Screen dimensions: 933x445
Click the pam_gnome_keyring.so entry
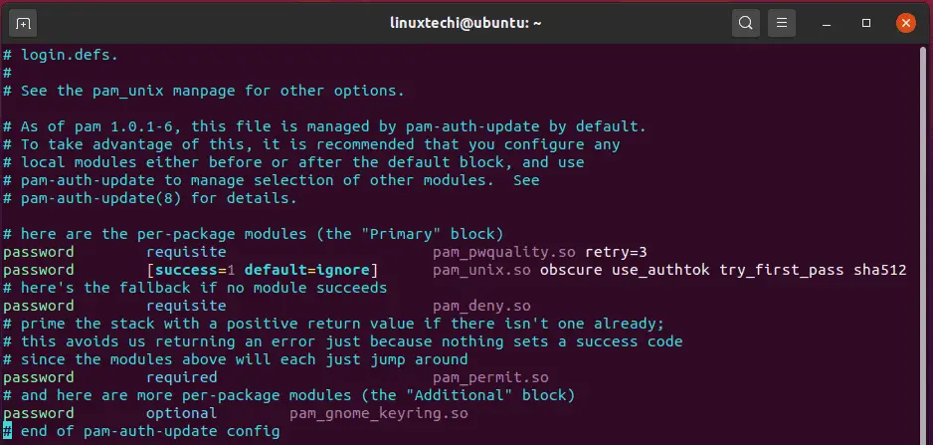(378, 413)
